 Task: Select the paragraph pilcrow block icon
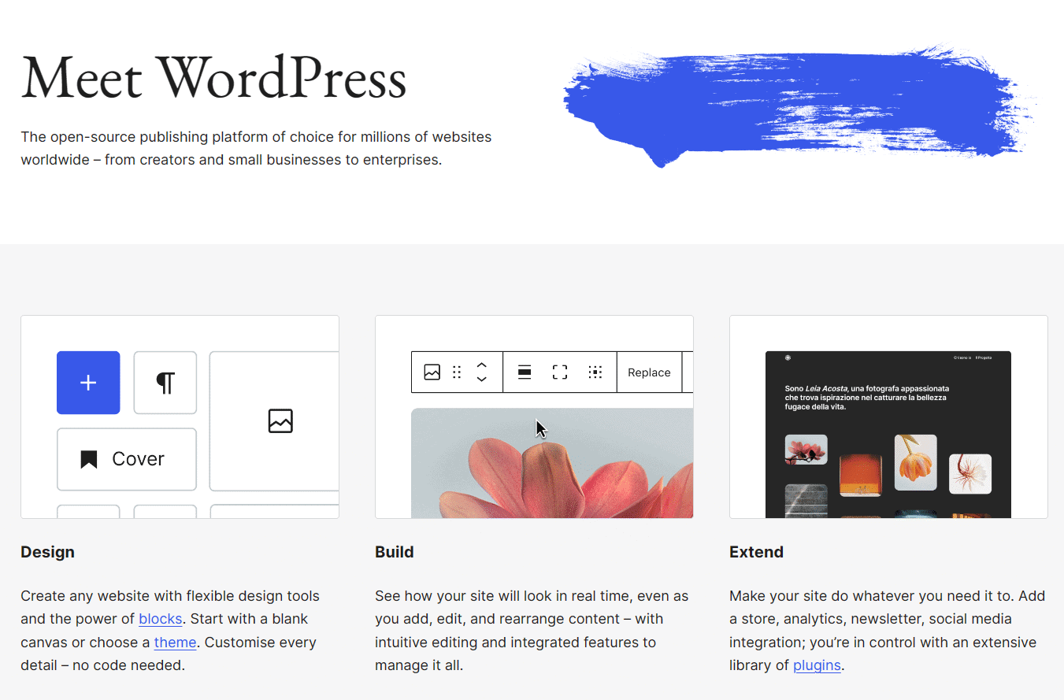[165, 383]
